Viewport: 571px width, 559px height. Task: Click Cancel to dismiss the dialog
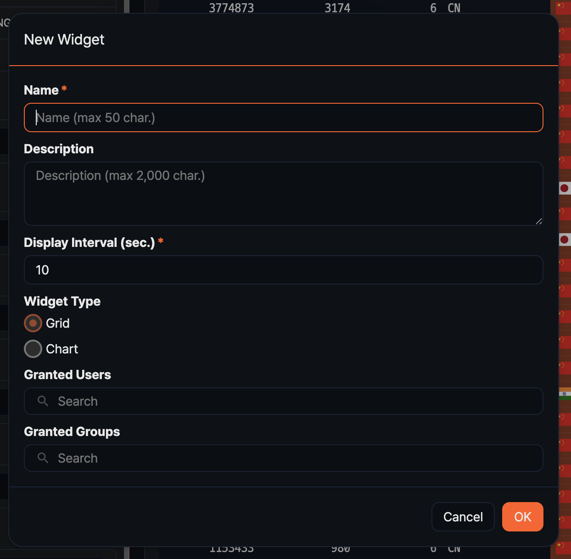463,516
